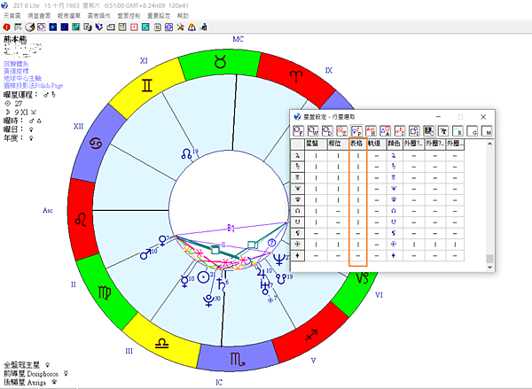Click the Mars glyph in the chart
The height and width of the screenshot is (389, 532).
(x=146, y=253)
